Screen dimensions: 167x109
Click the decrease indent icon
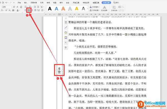click(x=35, y=7)
